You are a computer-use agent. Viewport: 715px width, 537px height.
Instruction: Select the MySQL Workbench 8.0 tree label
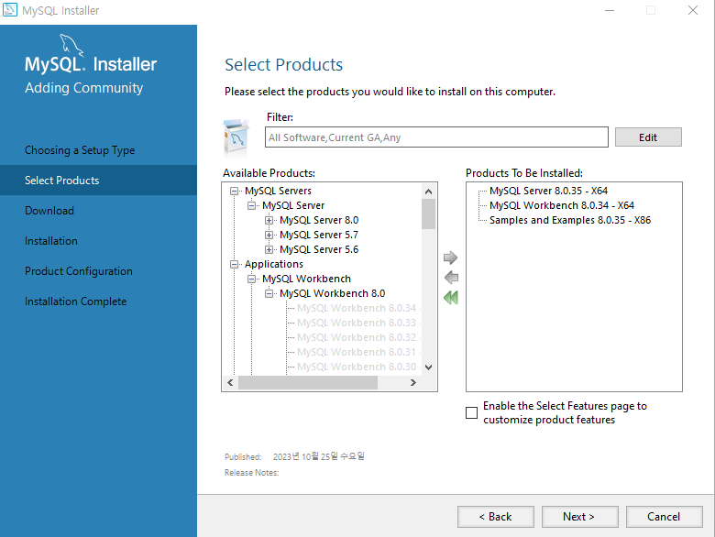[333, 293]
